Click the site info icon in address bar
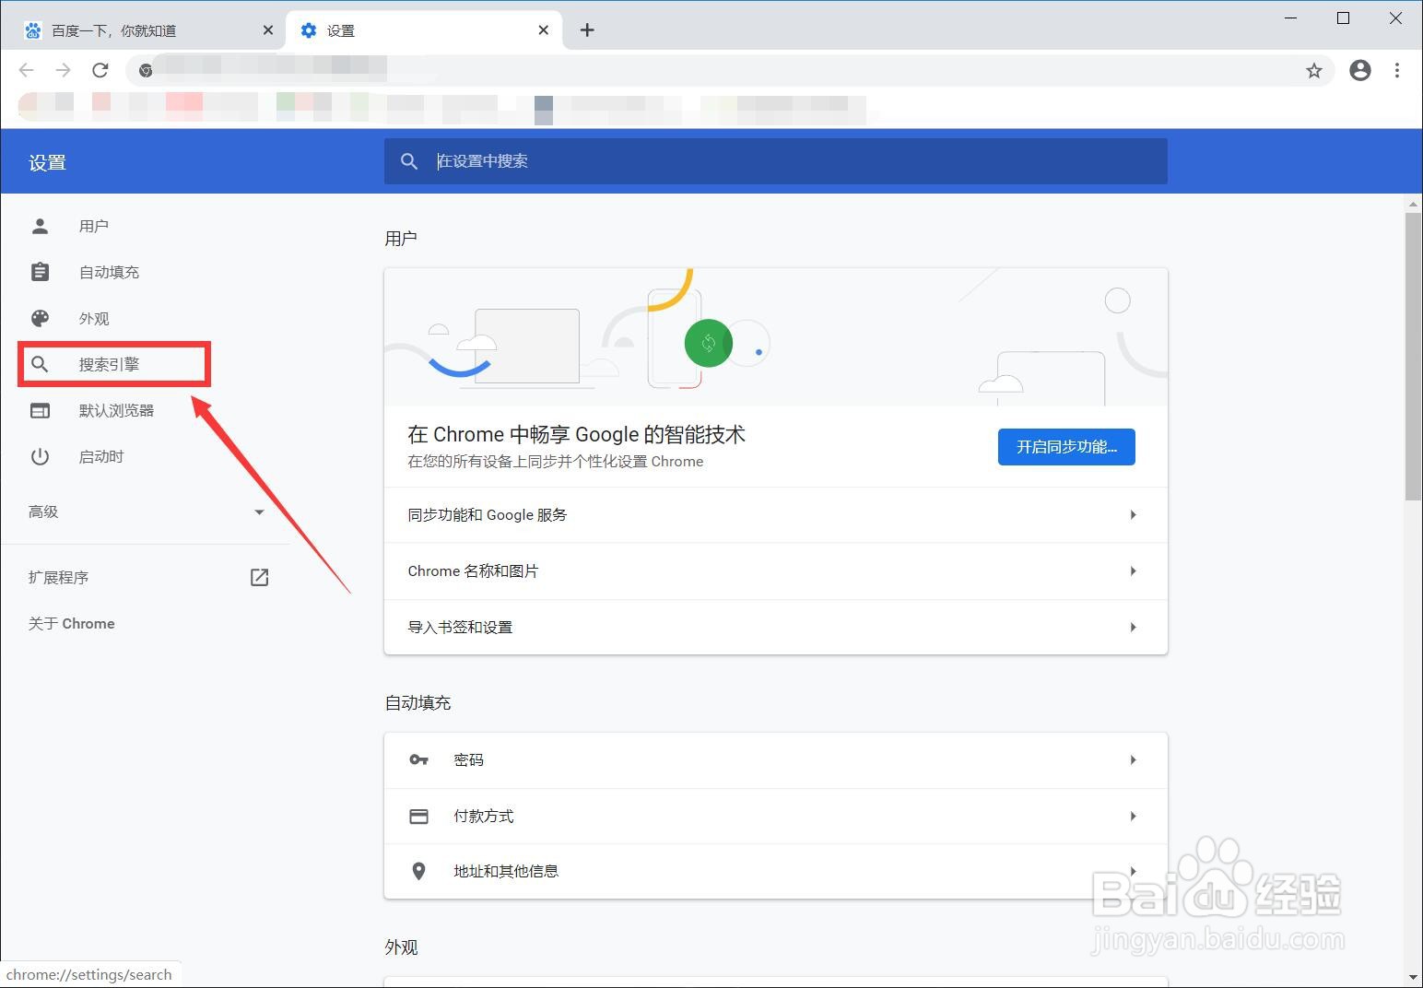 coord(146,70)
